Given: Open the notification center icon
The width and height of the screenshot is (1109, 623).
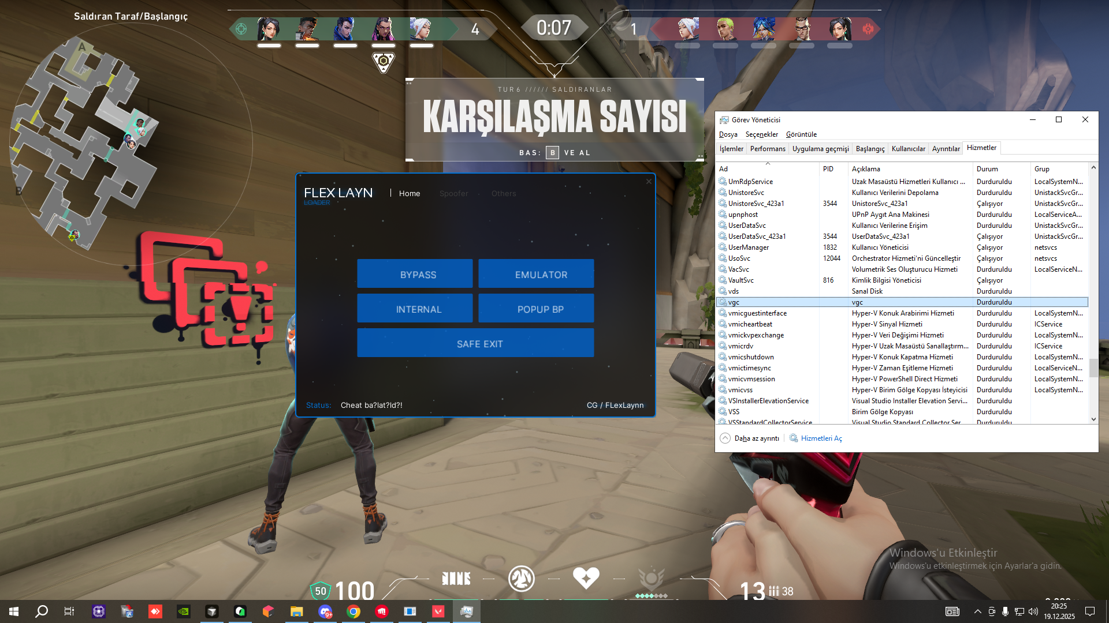Looking at the screenshot, I should tap(1090, 611).
